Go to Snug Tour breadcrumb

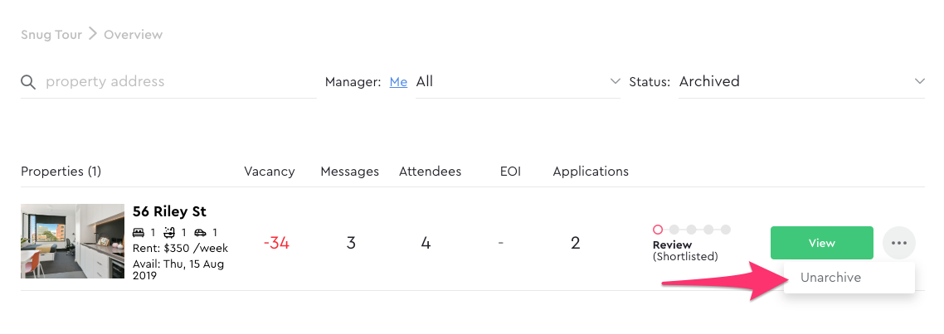(x=51, y=34)
